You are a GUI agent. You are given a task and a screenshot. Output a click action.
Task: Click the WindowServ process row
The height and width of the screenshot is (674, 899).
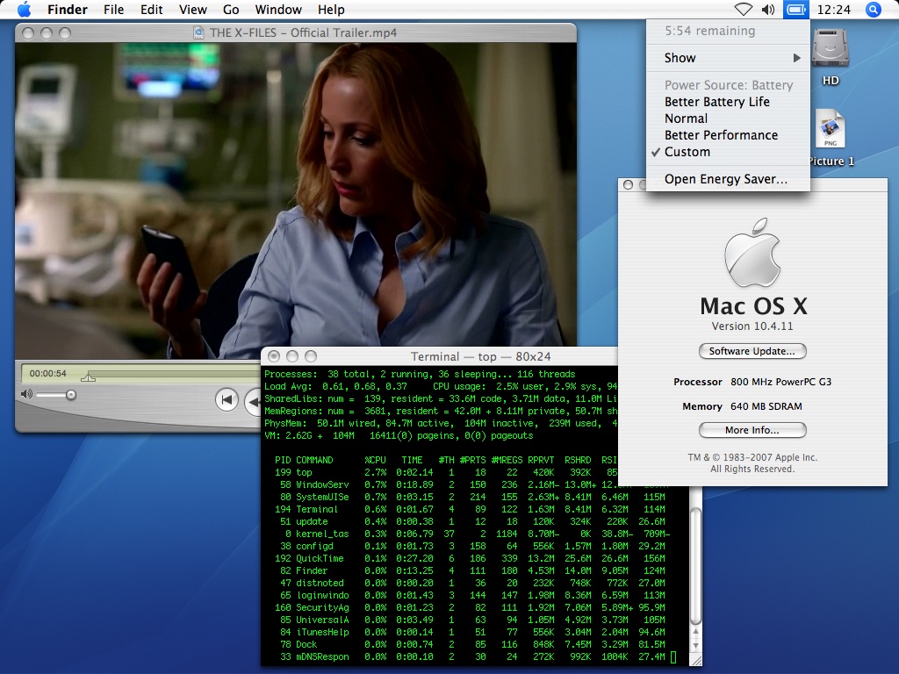point(471,484)
